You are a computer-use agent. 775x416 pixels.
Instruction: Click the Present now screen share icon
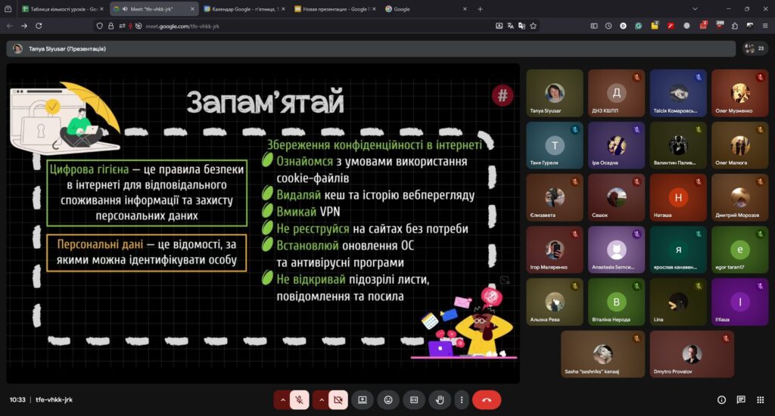(363, 399)
